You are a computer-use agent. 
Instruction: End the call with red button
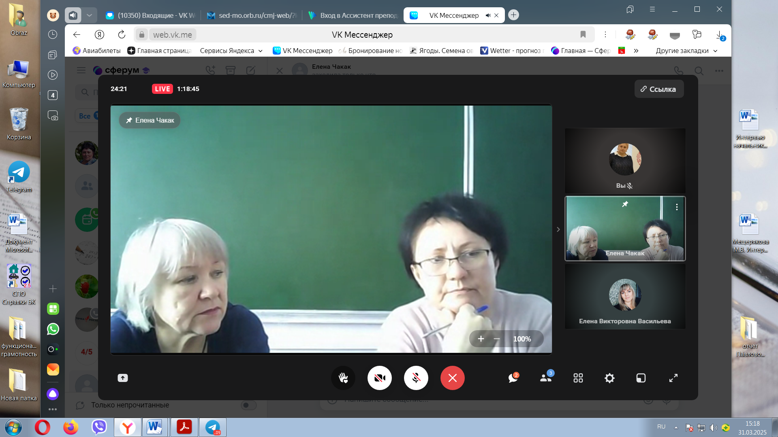(453, 378)
